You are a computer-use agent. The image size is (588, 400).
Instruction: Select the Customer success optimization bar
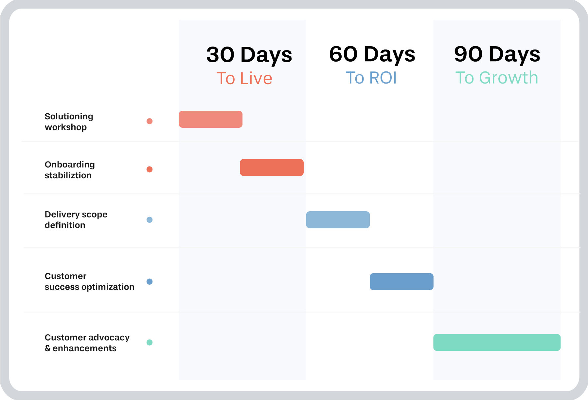pyautogui.click(x=401, y=282)
